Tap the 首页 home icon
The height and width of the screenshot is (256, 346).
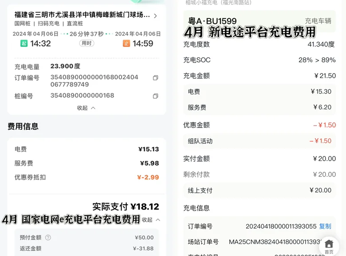[329, 246]
